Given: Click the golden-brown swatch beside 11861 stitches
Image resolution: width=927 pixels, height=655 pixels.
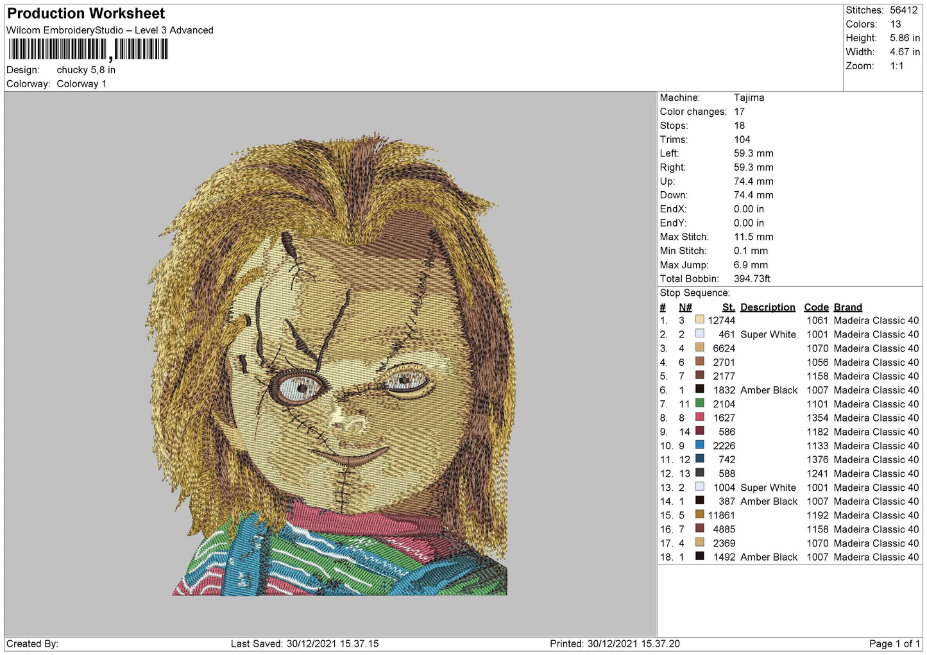Looking at the screenshot, I should (x=699, y=514).
